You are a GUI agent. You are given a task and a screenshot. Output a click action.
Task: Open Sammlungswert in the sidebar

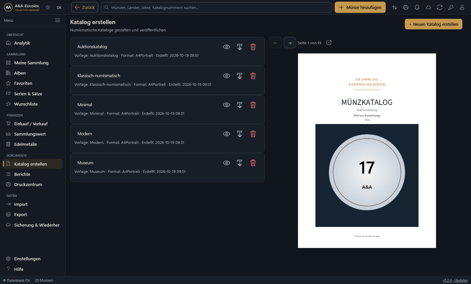coord(32,134)
